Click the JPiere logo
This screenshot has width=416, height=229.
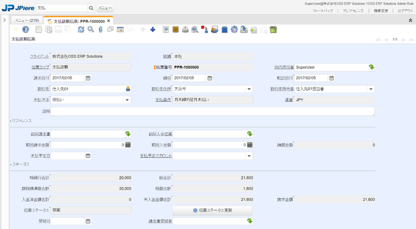coord(18,8)
